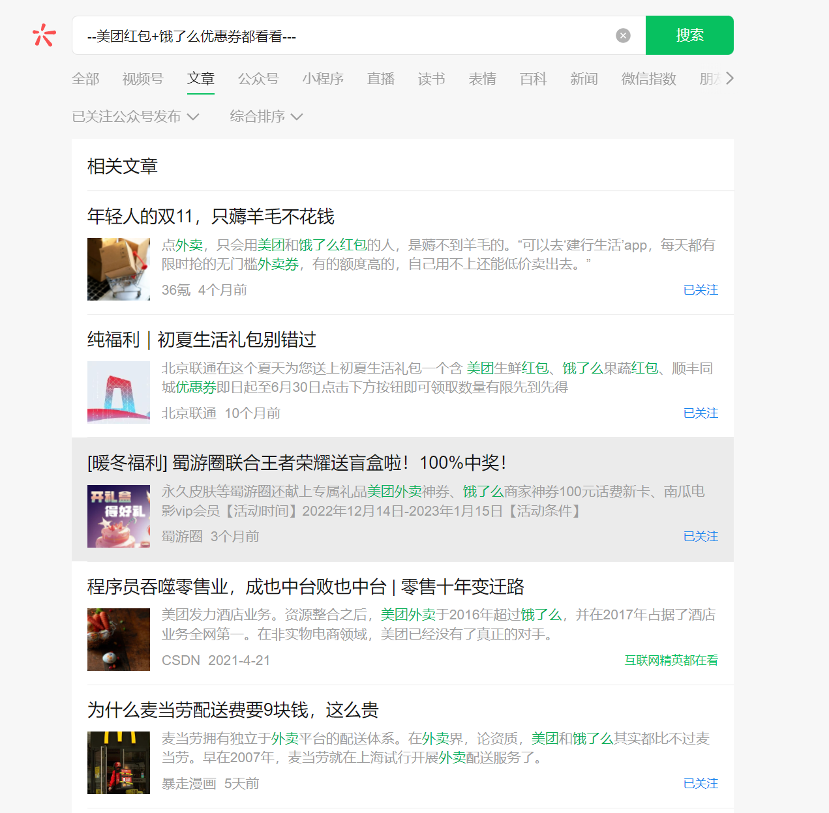Click snippet text starting 点外卖，只会用美团

[438, 254]
